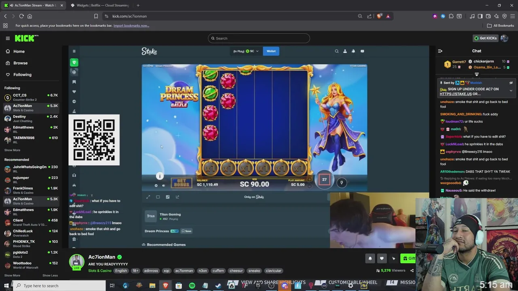Select the sneako tag
The image size is (518, 291).
pos(254,271)
